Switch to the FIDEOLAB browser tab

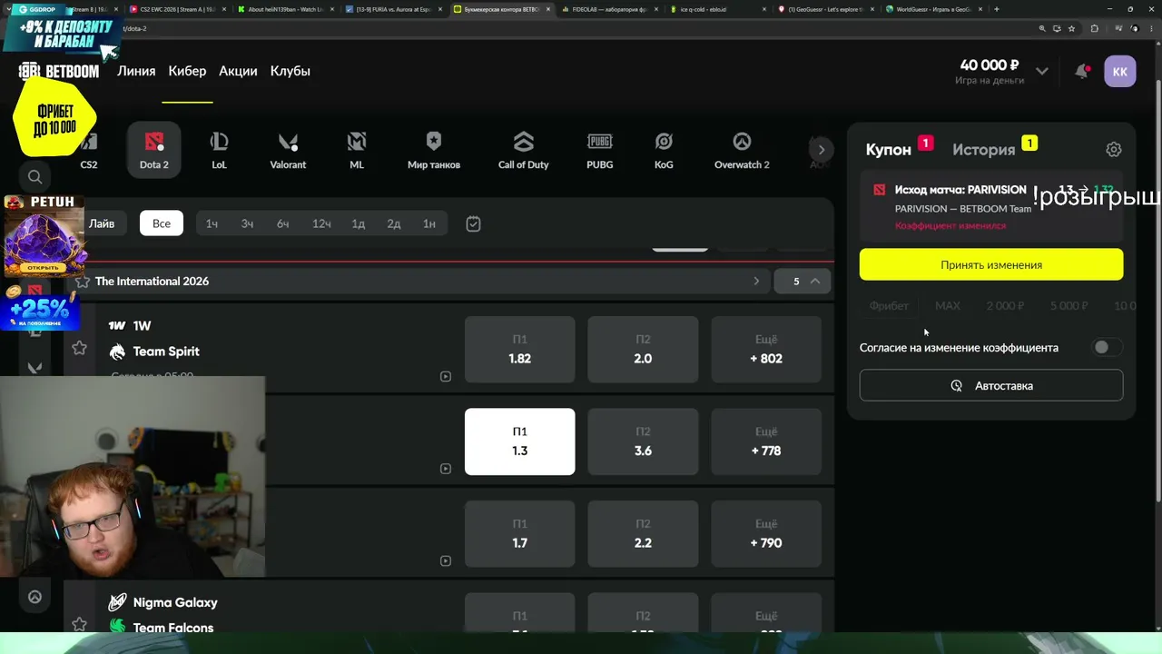pos(608,9)
